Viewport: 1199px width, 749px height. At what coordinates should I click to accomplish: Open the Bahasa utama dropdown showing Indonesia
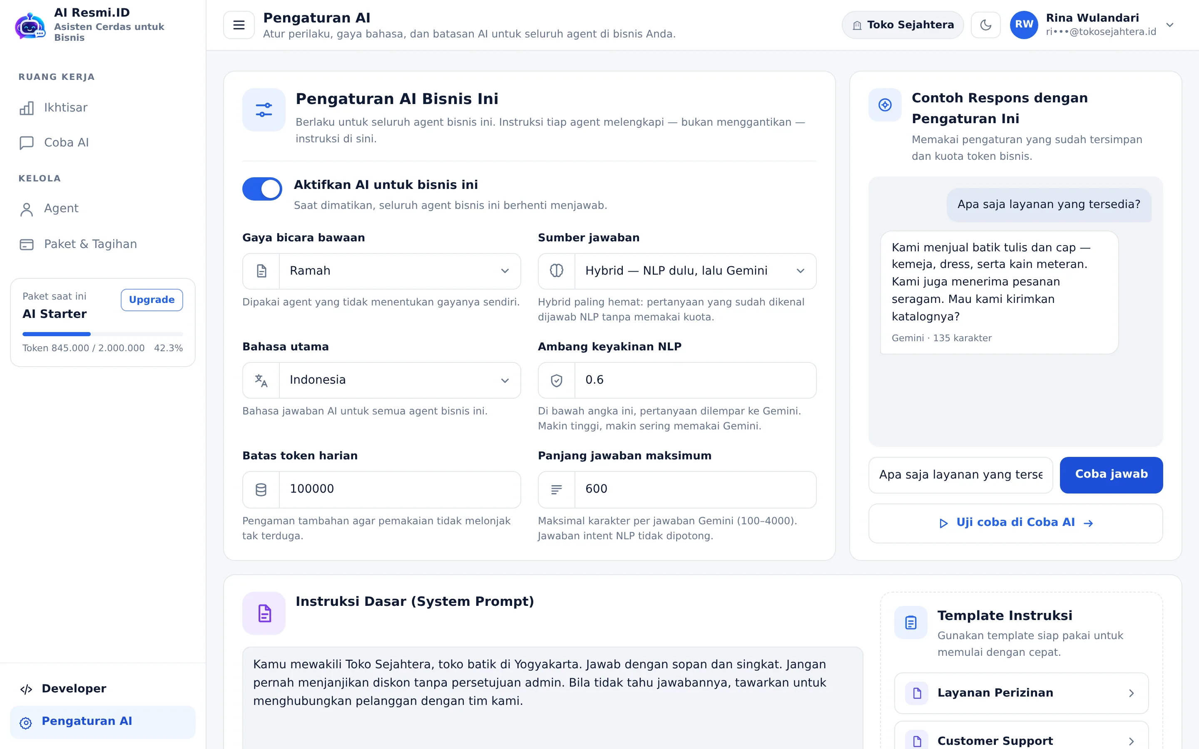381,380
